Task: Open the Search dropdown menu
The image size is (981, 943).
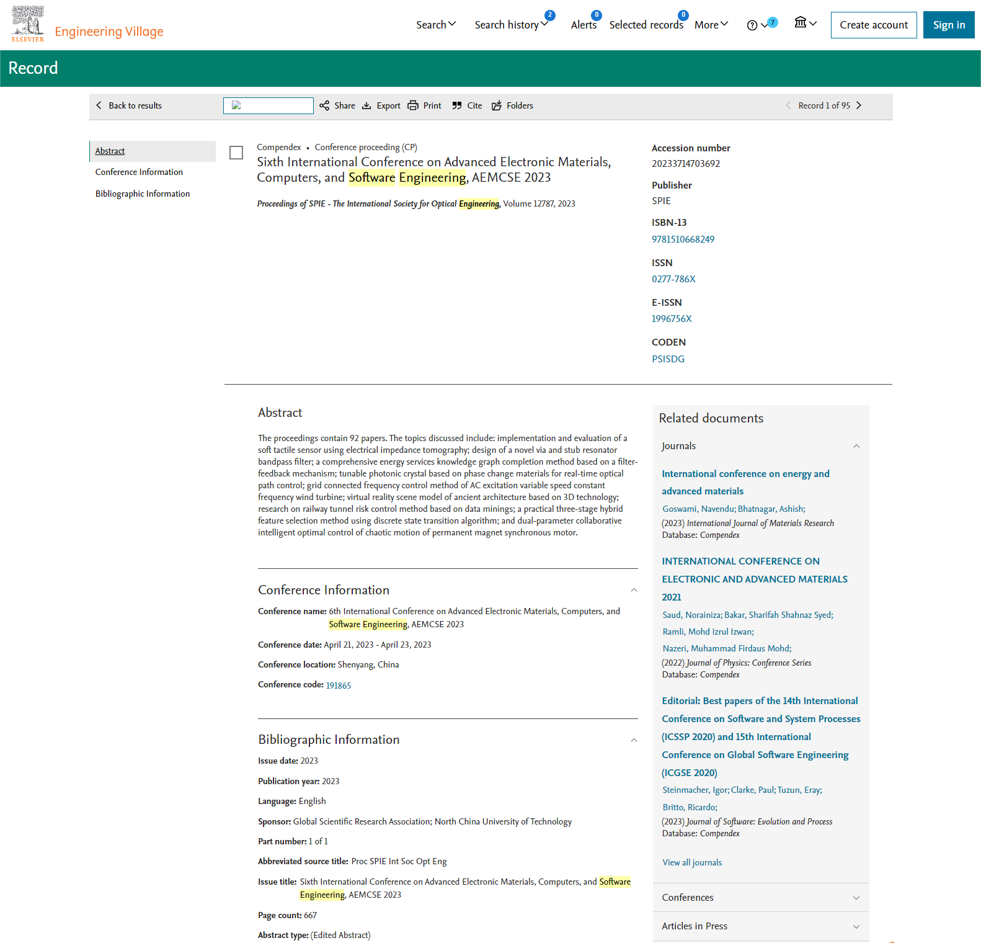Action: point(436,25)
